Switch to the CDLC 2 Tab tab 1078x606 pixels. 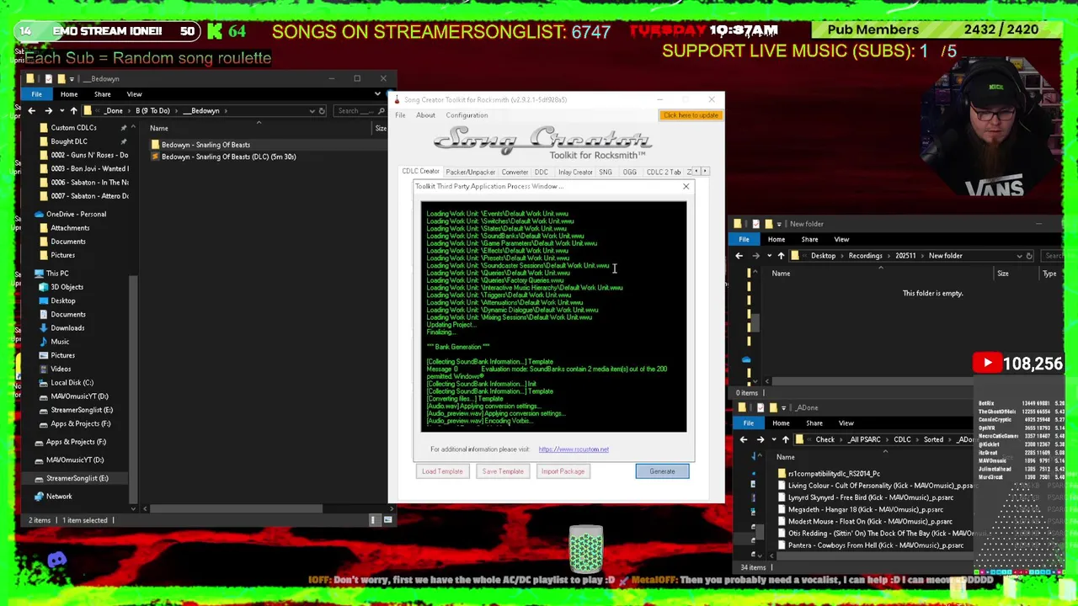664,172
